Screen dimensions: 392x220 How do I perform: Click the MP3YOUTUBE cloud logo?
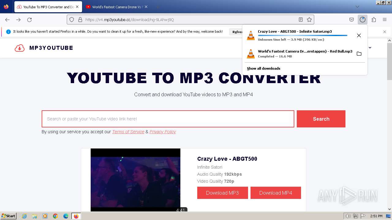coord(20,48)
